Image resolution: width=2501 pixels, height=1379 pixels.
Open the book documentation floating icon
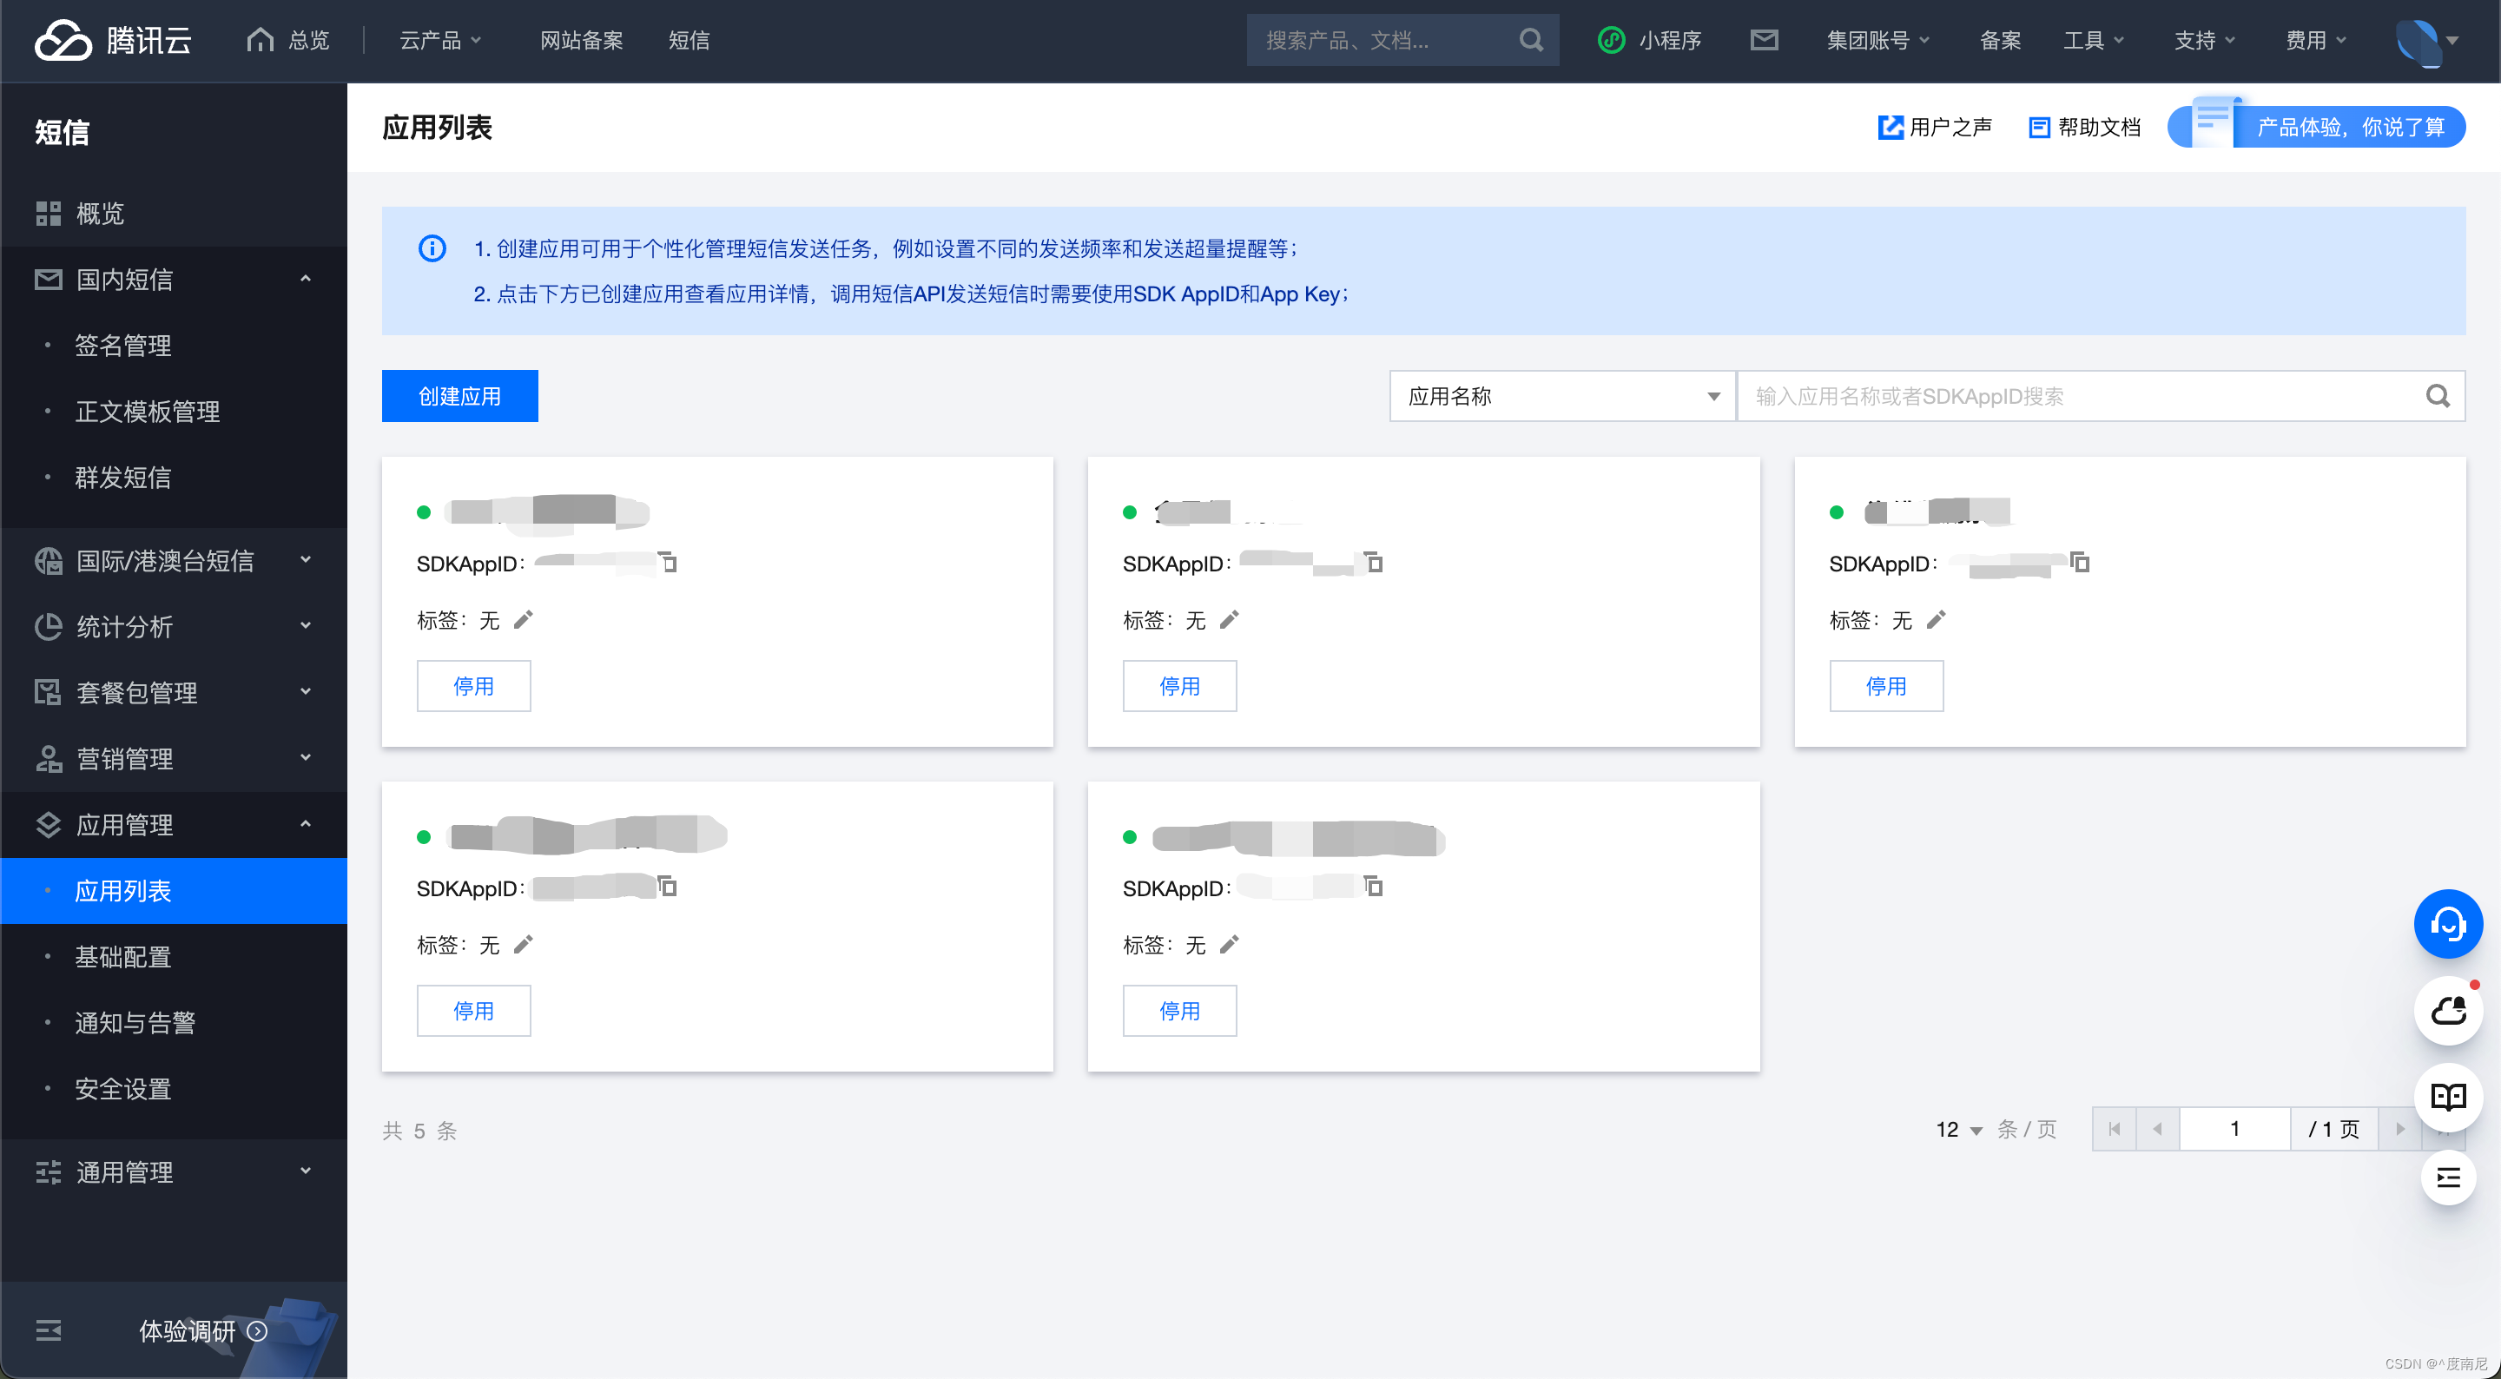click(2448, 1098)
